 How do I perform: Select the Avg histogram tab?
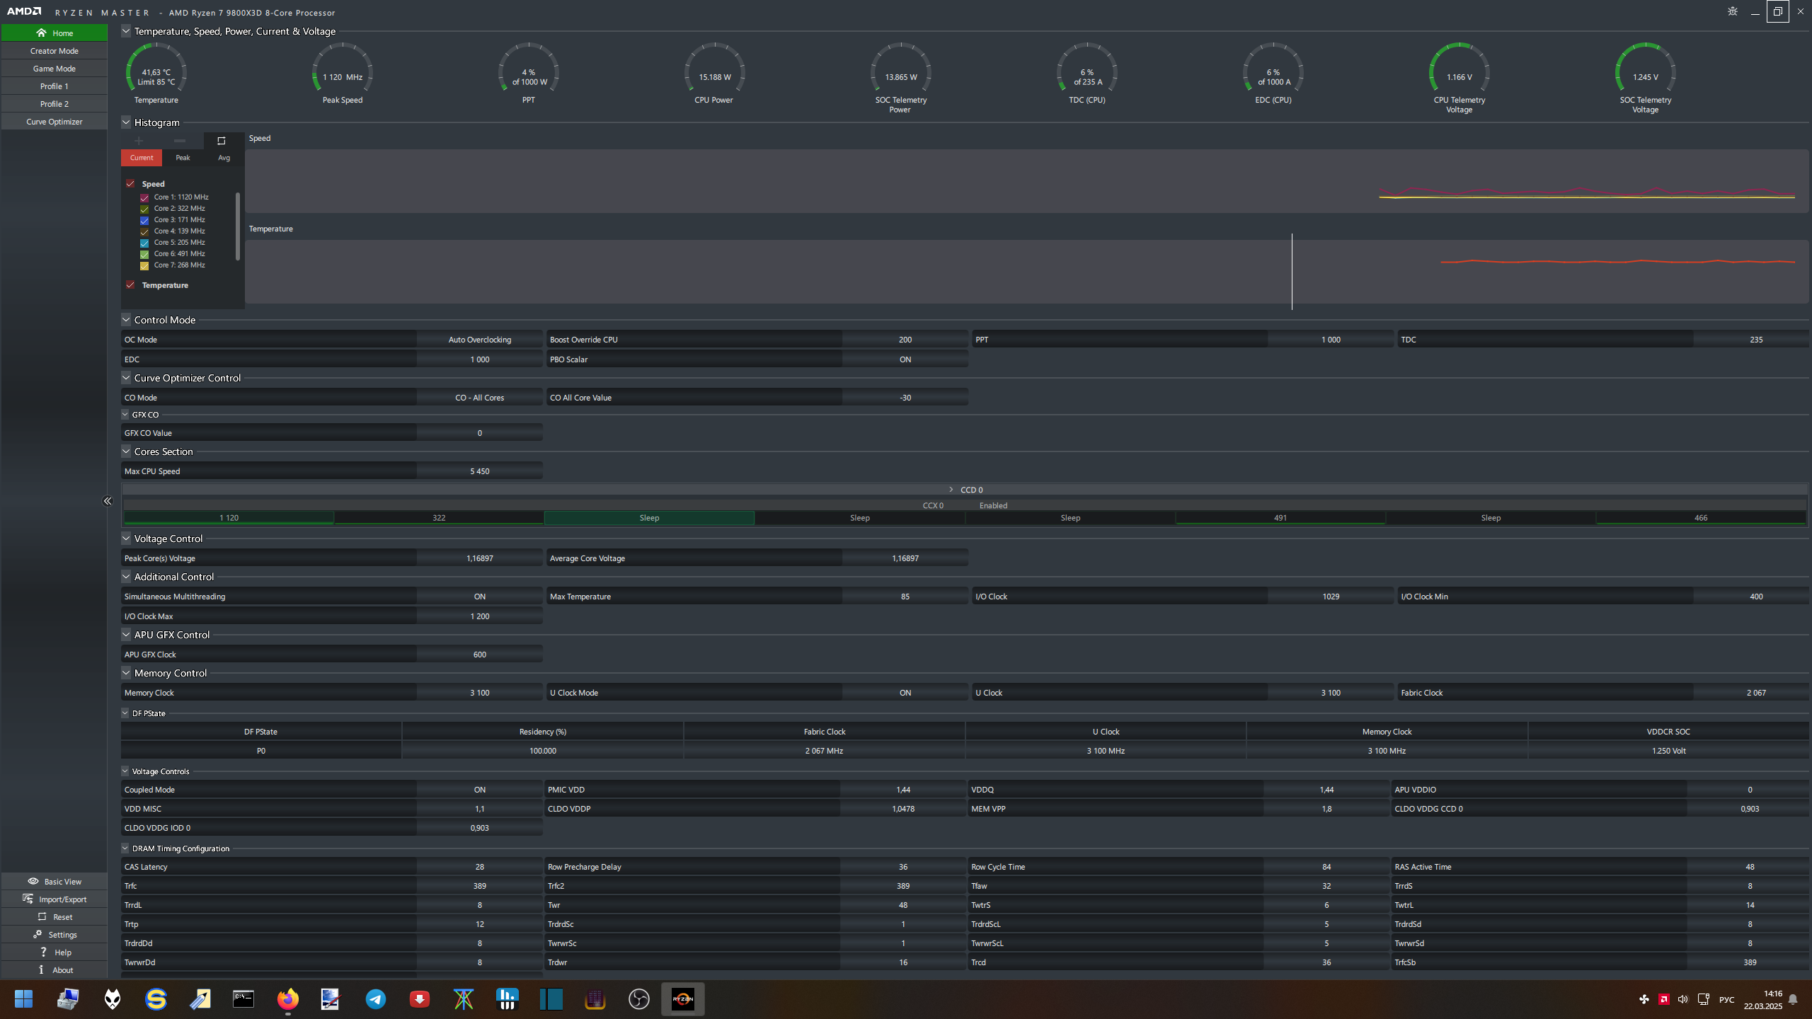(x=224, y=158)
